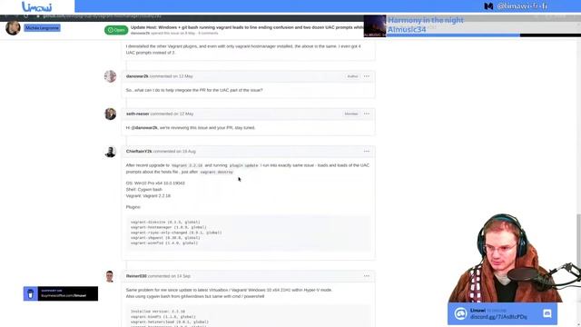Click the plugin update inline code
Screen dimensions: 581x327
coord(243,165)
